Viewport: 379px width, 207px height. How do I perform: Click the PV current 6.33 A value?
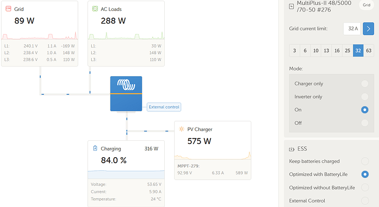218,173
